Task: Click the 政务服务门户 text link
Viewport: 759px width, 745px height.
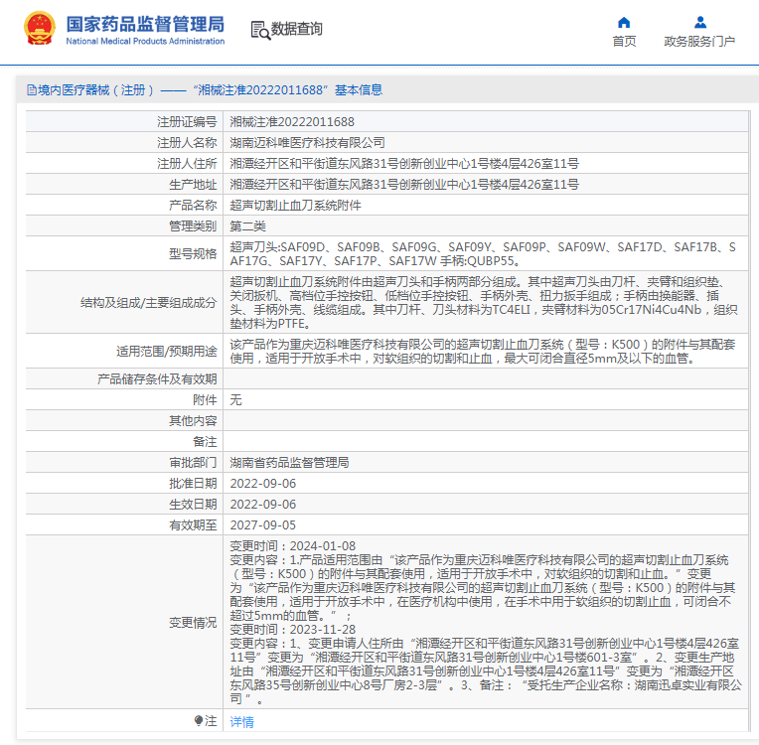Action: tap(699, 42)
